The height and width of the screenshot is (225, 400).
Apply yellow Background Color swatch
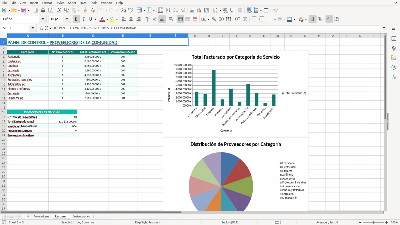tap(112, 19)
